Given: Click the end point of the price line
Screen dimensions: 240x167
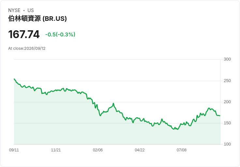Looking at the screenshot, I should pyautogui.click(x=220, y=116).
